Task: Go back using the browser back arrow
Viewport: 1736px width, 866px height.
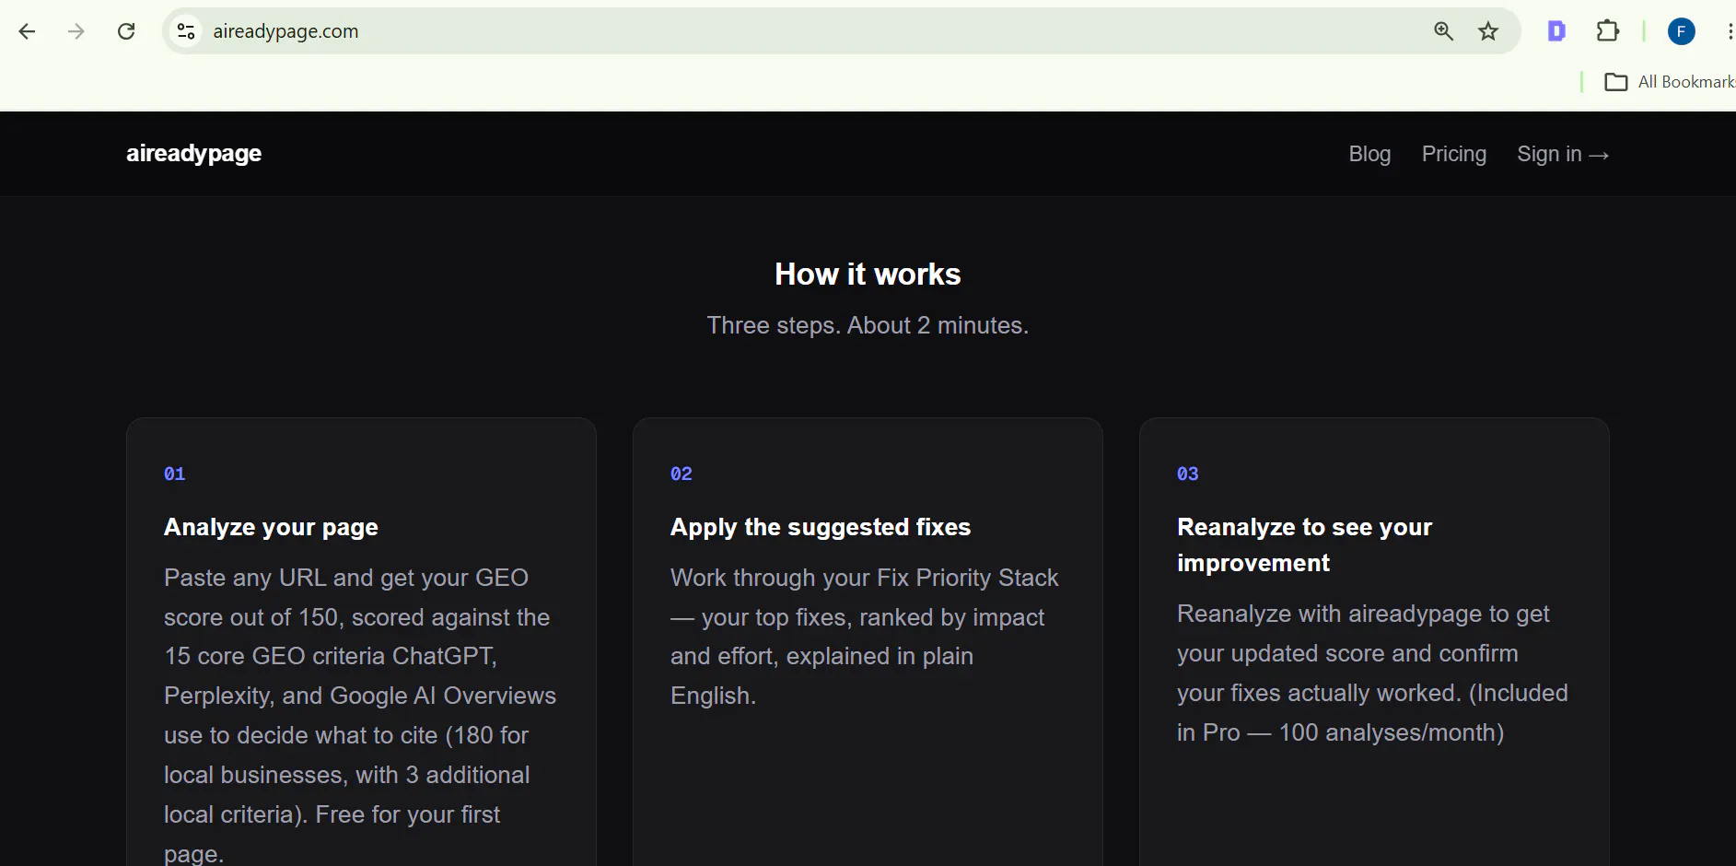Action: [x=28, y=31]
